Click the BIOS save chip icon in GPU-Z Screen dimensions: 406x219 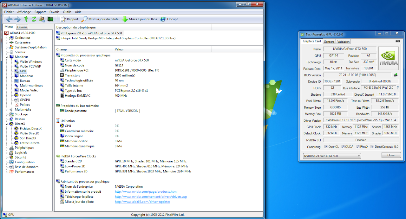(x=396, y=75)
